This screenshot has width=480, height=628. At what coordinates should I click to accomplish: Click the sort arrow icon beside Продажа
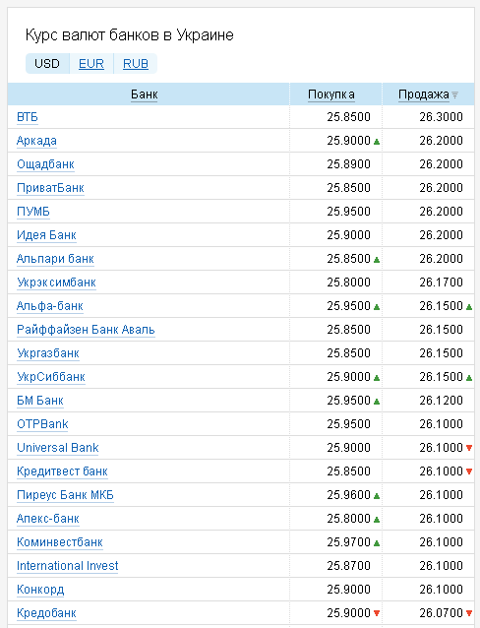[454, 94]
